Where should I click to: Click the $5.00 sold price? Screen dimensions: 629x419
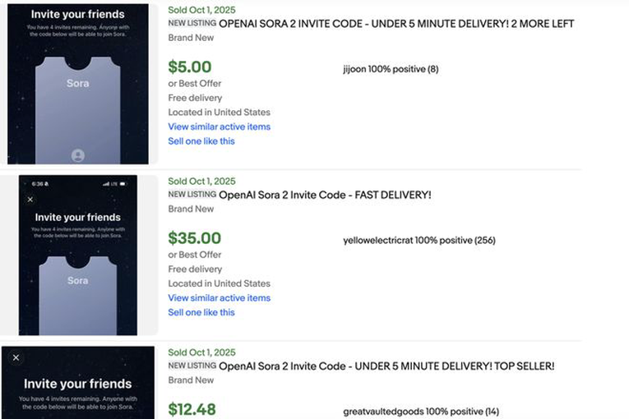[190, 67]
